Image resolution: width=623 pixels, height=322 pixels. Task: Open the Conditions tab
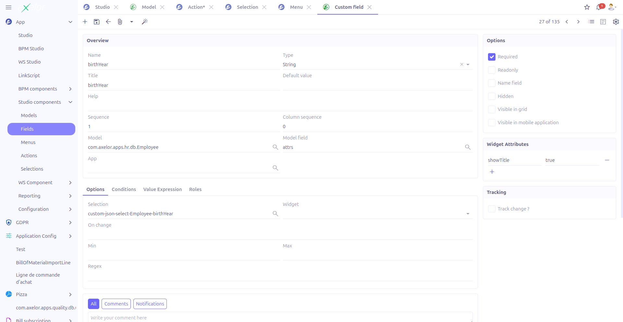(x=124, y=189)
